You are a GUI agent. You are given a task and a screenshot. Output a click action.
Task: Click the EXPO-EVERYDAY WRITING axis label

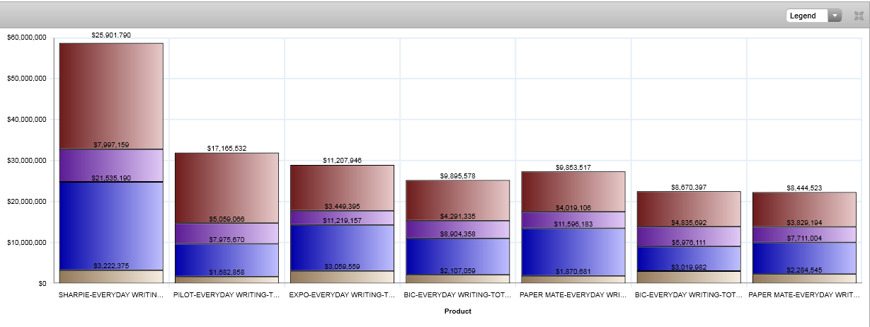[342, 294]
